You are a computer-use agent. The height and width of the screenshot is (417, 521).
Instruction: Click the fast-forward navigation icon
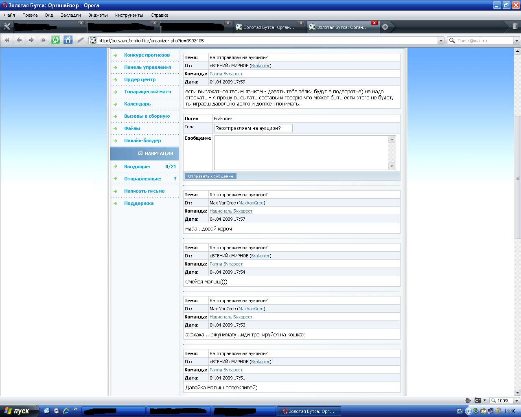tap(44, 40)
